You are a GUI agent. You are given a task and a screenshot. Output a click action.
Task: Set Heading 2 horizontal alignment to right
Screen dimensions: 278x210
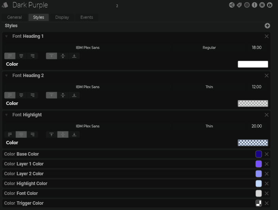(33, 95)
